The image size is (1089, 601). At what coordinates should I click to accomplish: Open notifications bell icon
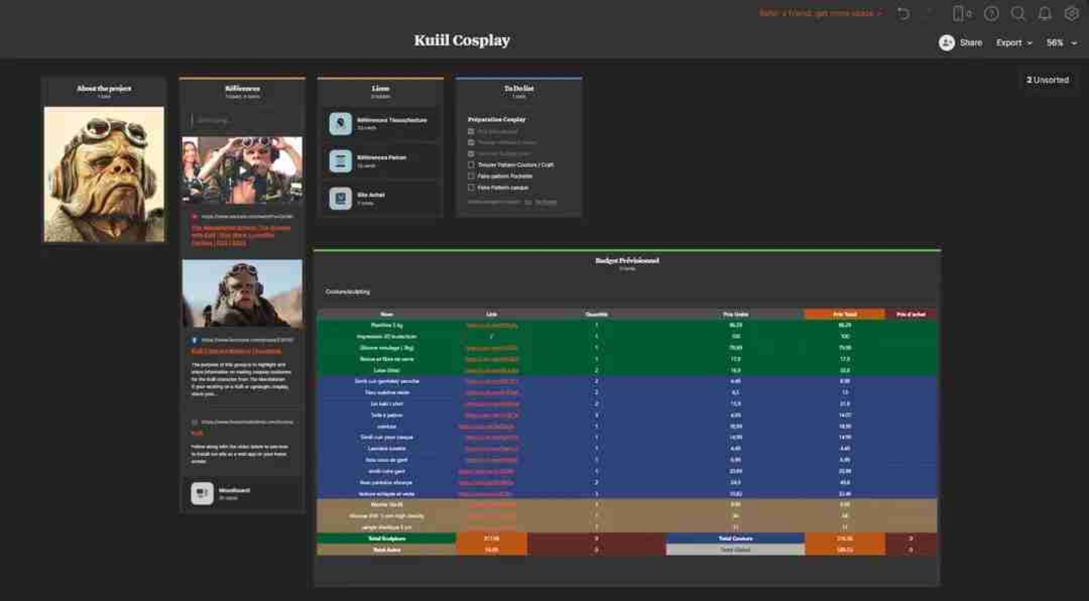(1045, 13)
